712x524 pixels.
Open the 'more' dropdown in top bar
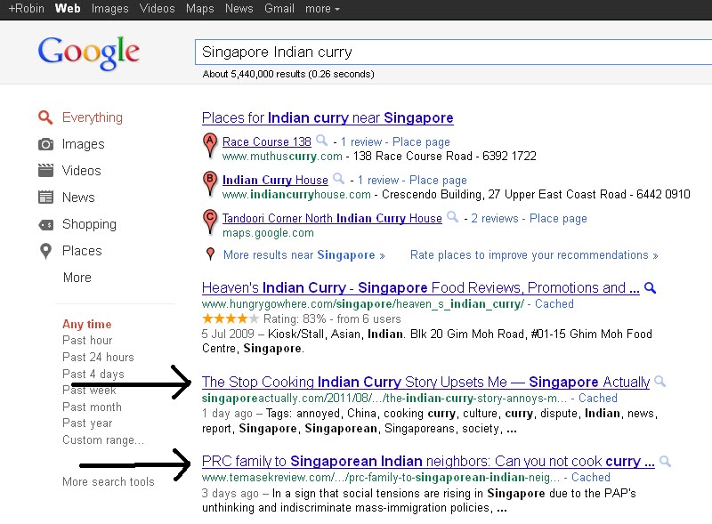[322, 9]
